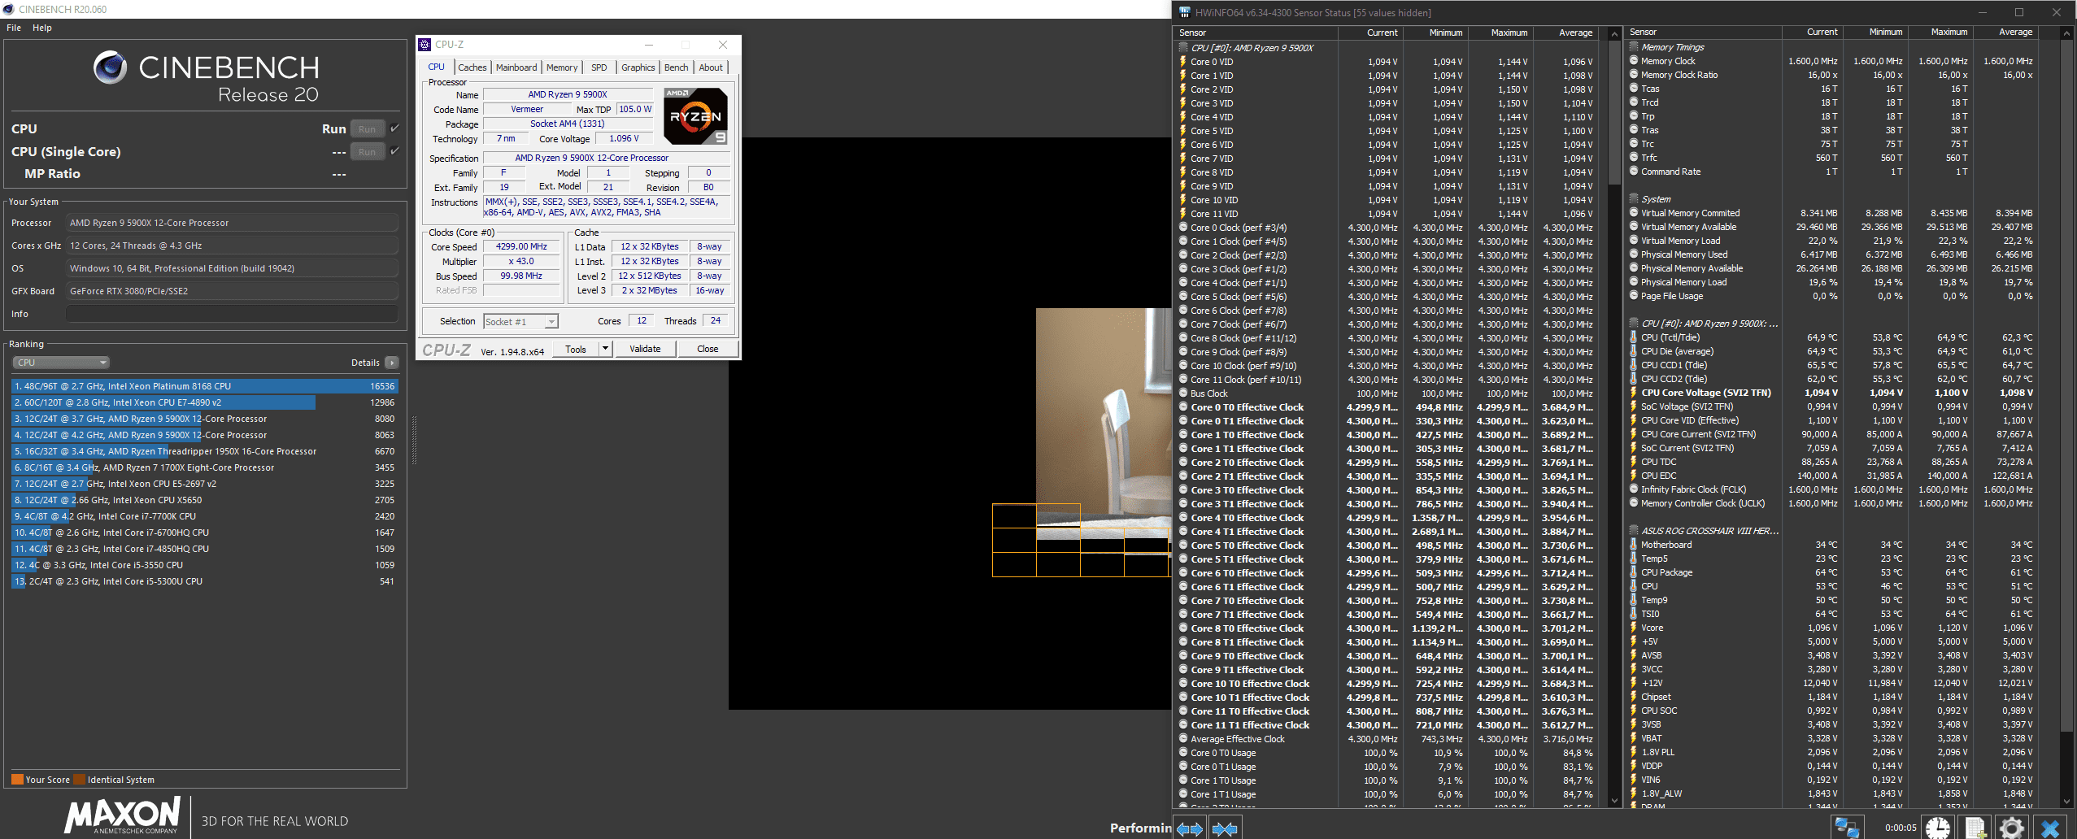Select the Intel Core i5-5300U ranking row

(x=205, y=581)
